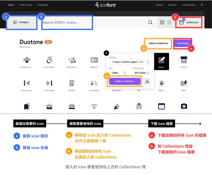The height and width of the screenshot is (175, 212).
Task: Click the Duotone heading
Action: (x=31, y=42)
